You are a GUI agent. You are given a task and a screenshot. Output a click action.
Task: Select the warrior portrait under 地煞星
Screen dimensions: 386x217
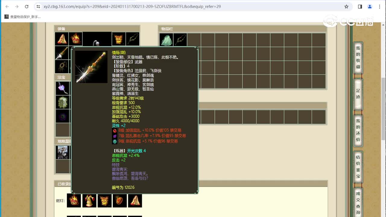pyautogui.click(x=62, y=152)
